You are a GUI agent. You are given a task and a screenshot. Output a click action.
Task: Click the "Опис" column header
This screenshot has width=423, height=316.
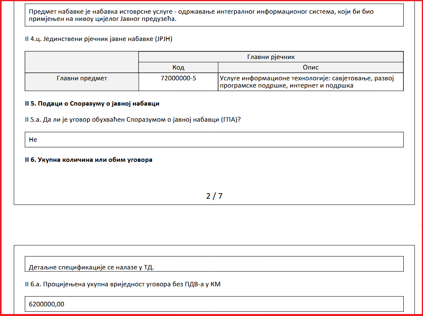tap(310, 67)
